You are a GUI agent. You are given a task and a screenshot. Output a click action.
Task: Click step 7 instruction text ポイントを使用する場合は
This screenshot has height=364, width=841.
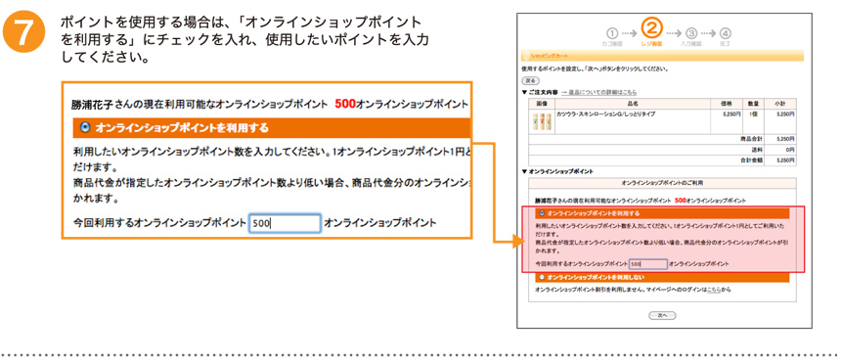click(244, 39)
